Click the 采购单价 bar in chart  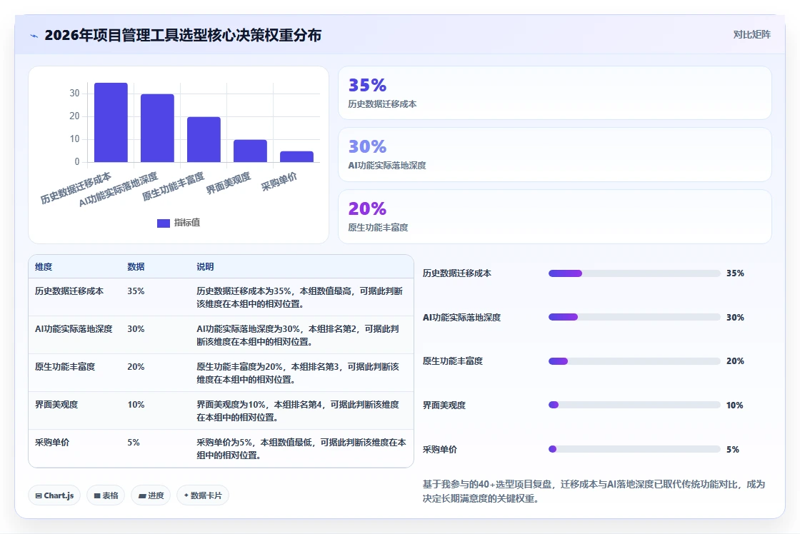(x=296, y=156)
